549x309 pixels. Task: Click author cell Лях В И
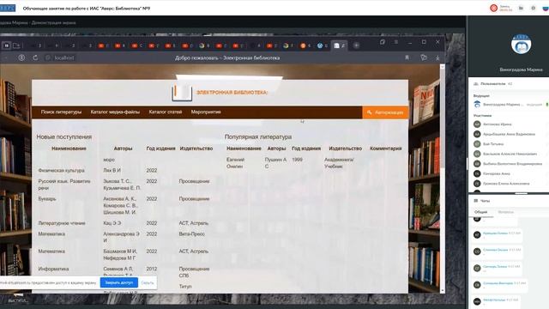coord(112,170)
